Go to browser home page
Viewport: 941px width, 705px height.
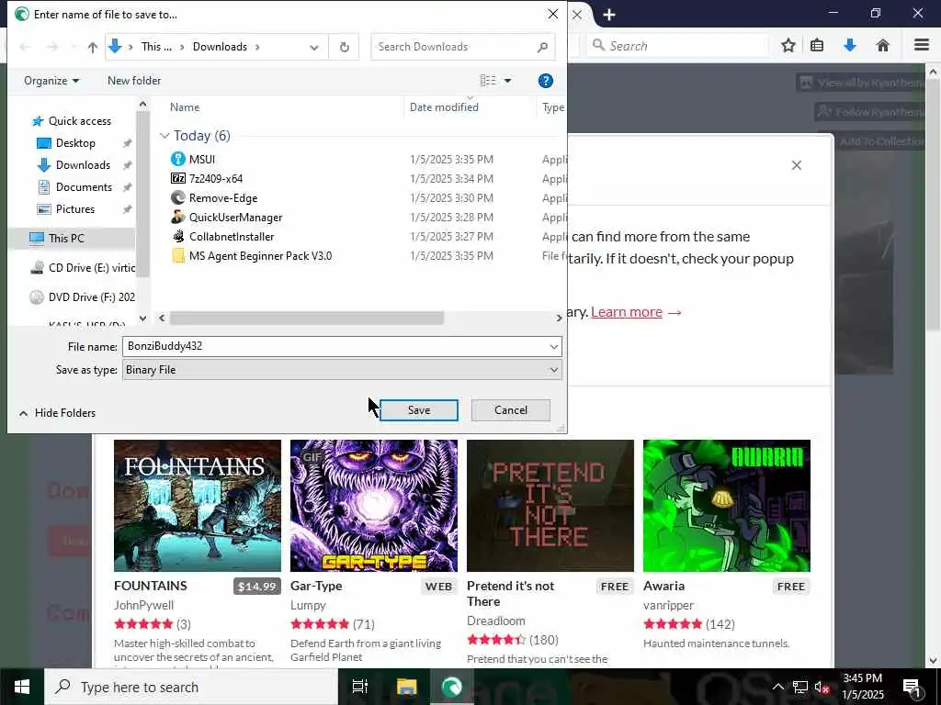pos(882,46)
